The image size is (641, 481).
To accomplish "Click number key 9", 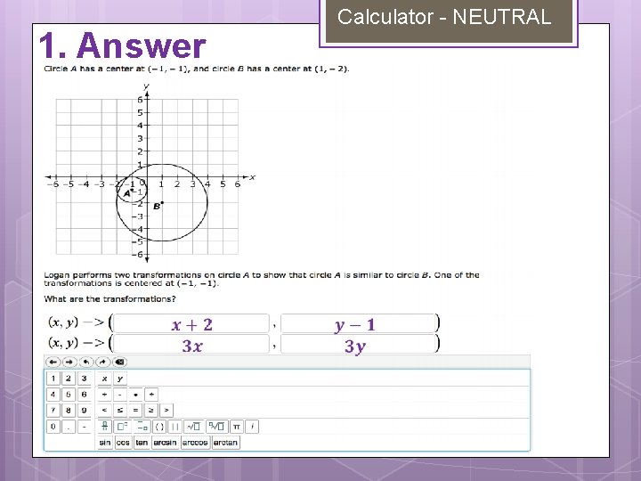I will [x=84, y=410].
